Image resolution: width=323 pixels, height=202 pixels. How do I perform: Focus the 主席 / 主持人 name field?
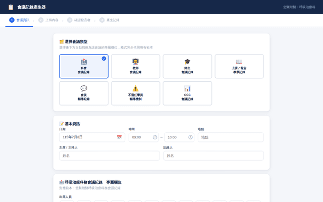(x=110, y=156)
